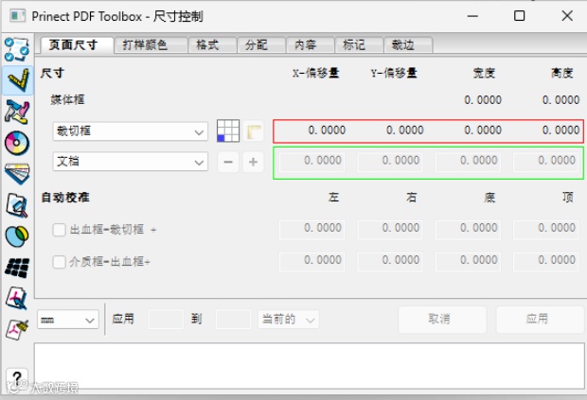Switch to the 内容 tab

pyautogui.click(x=310, y=45)
